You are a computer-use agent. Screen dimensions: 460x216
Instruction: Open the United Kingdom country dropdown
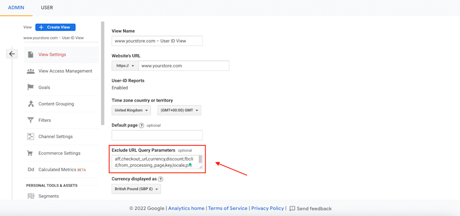click(x=131, y=110)
